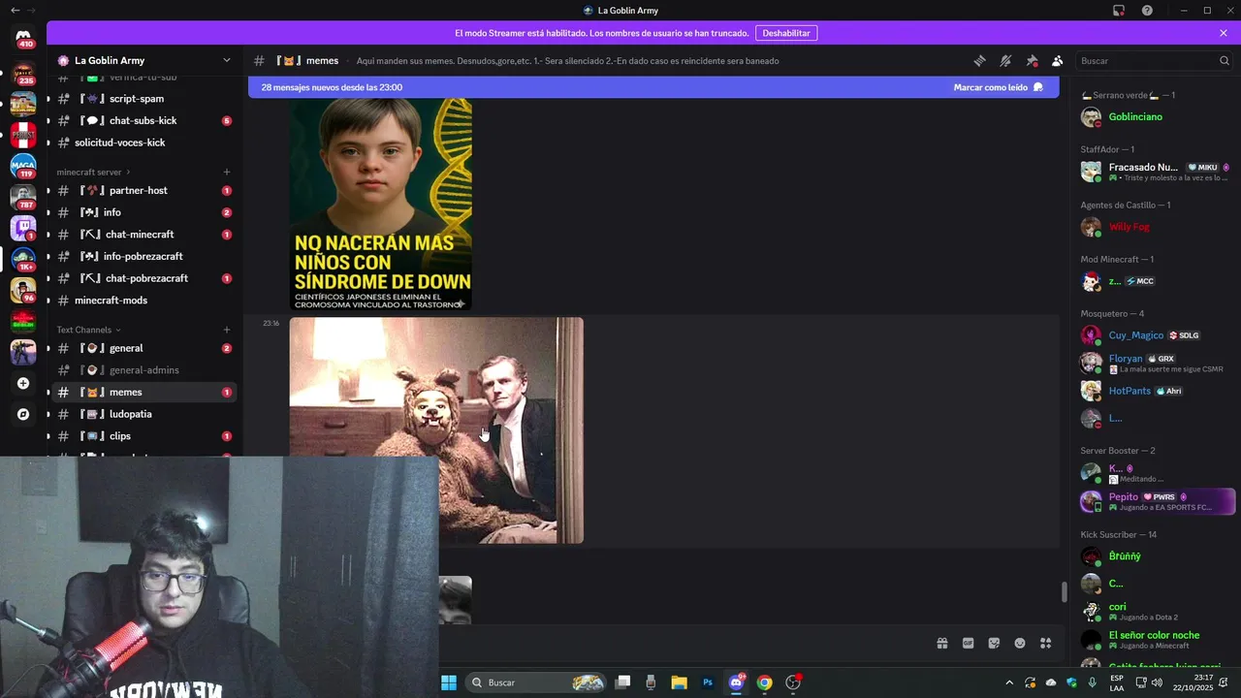Screen dimensions: 1241x698
Task: Click Deshabilitar streamer mode button
Action: 785,33
